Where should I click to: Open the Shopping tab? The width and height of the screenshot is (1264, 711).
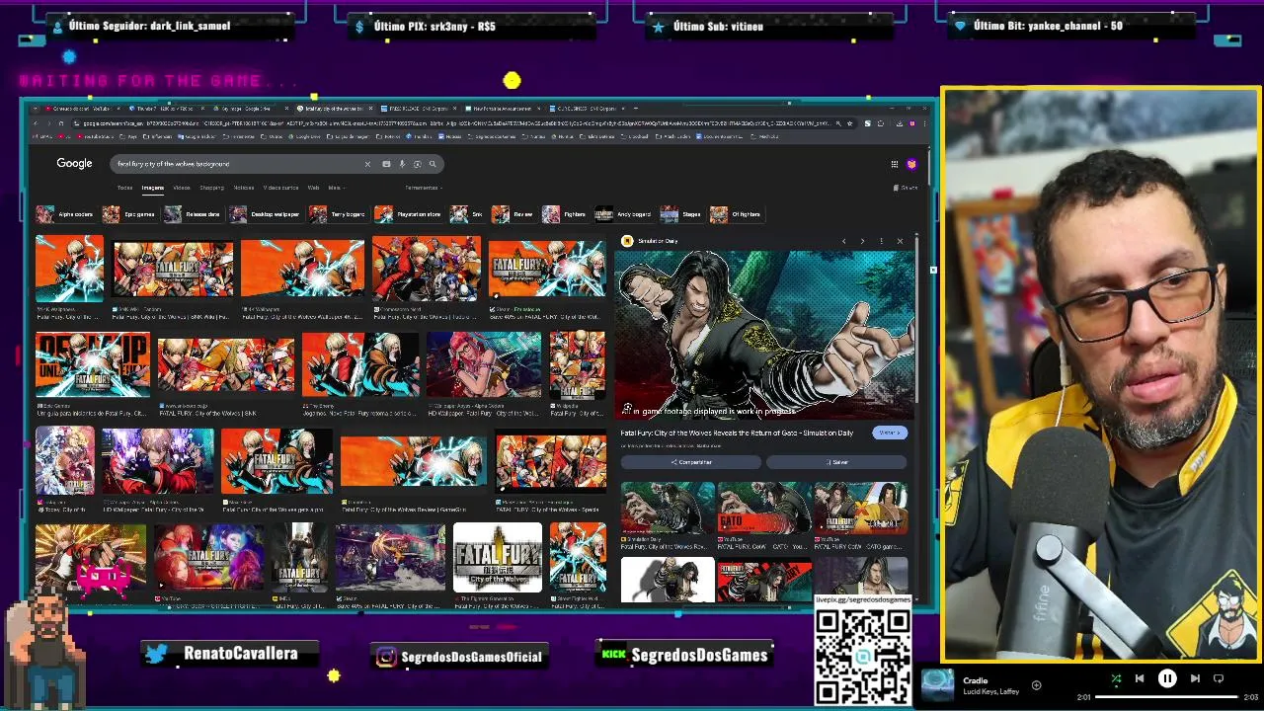211,188
